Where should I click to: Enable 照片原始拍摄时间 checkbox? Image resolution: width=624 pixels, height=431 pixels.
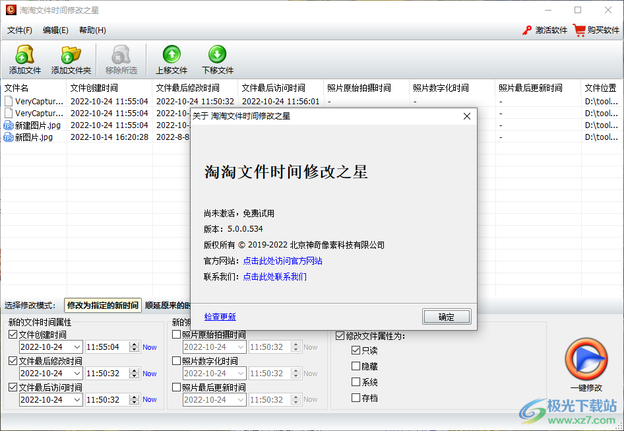(x=176, y=335)
